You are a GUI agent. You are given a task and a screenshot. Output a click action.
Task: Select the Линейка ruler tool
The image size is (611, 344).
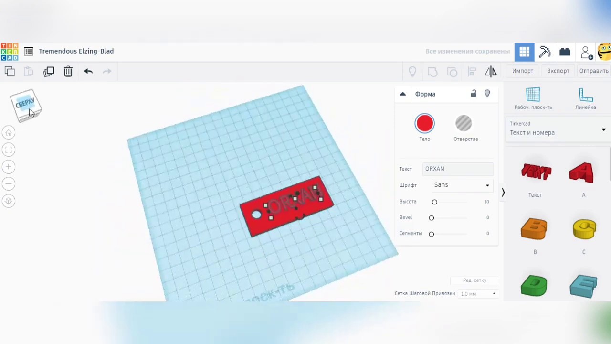[x=586, y=99]
